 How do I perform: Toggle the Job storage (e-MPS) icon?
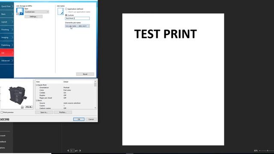point(20,12)
